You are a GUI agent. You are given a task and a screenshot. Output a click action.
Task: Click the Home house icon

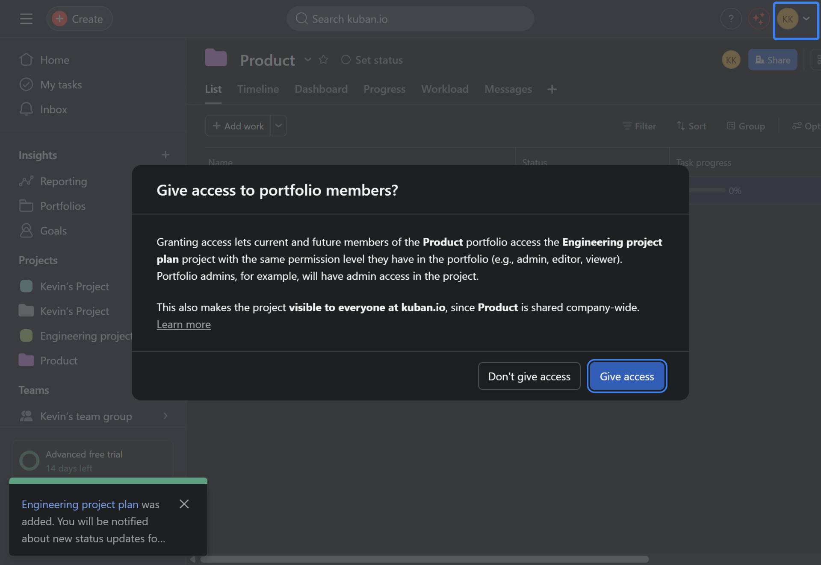[x=26, y=60]
